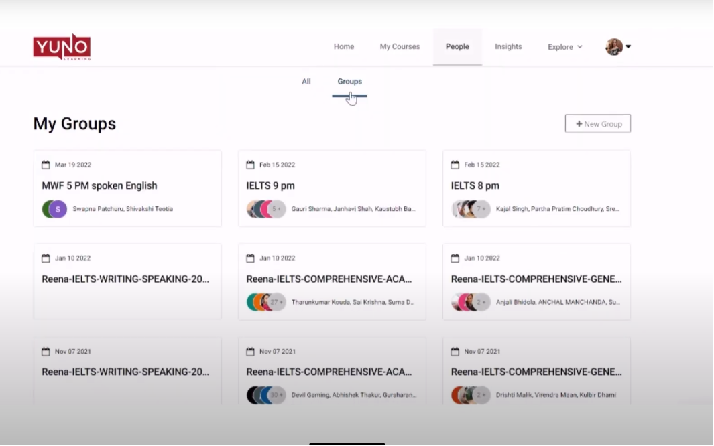Select the People tab in navigation
Screen dimensions: 714x446
pos(457,47)
